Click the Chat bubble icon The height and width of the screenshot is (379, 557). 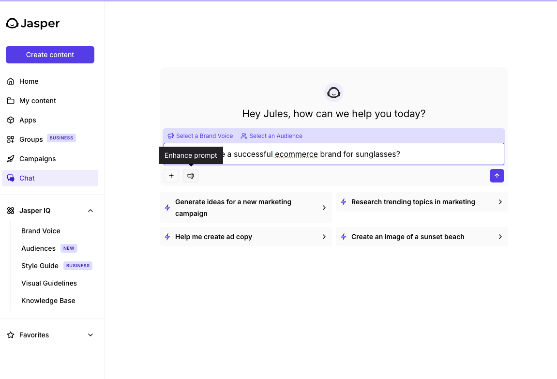coord(11,178)
